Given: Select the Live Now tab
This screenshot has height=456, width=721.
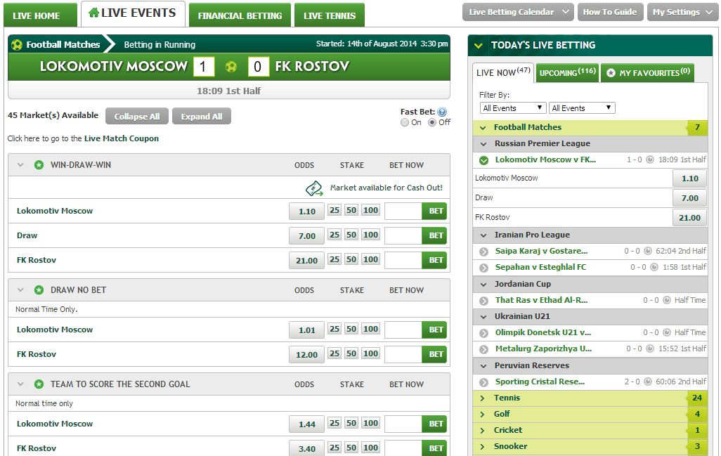Looking at the screenshot, I should 503,72.
